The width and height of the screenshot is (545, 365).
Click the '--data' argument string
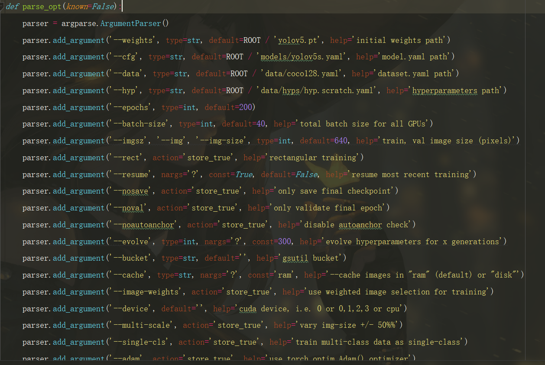coord(127,74)
